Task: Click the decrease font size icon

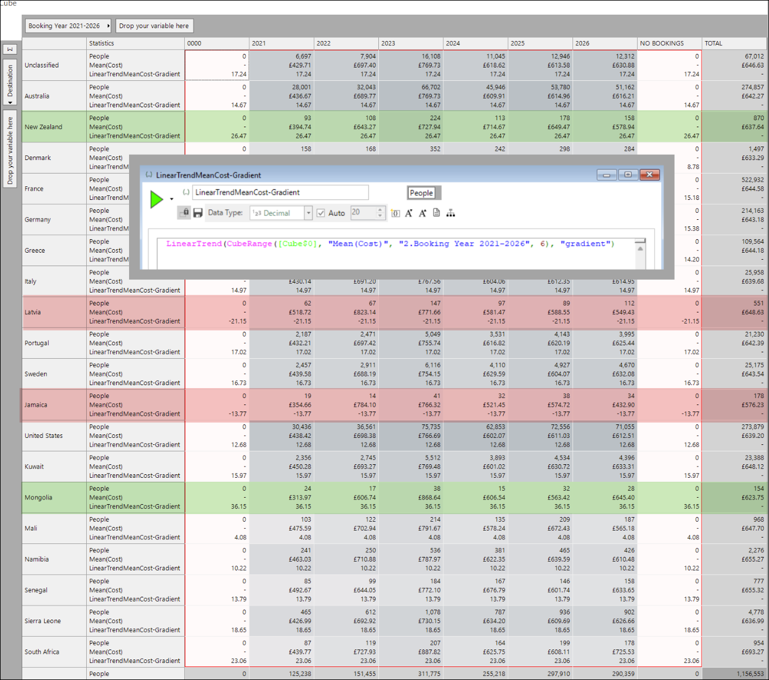Action: [x=422, y=213]
